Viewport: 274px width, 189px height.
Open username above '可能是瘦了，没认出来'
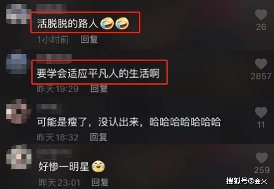tap(49, 107)
